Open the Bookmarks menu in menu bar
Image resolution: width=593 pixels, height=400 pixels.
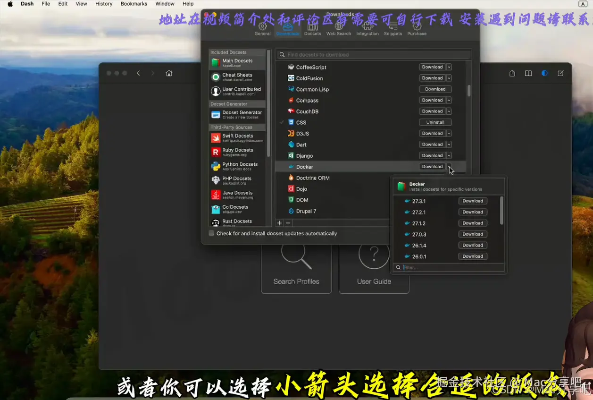(x=134, y=3)
